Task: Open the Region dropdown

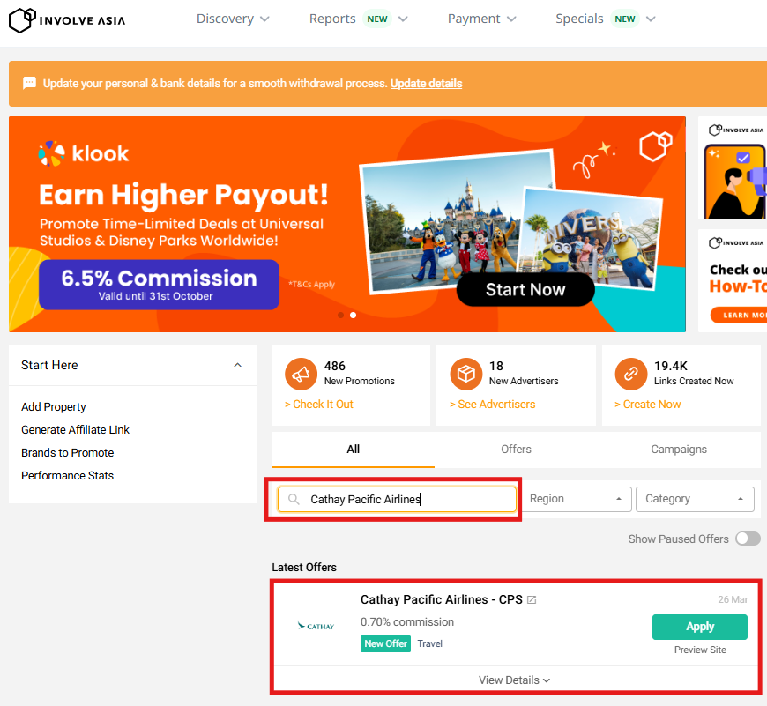Action: tap(579, 499)
